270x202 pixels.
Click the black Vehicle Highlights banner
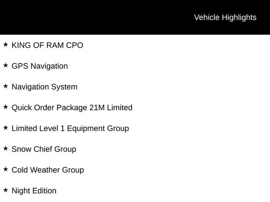click(x=135, y=17)
